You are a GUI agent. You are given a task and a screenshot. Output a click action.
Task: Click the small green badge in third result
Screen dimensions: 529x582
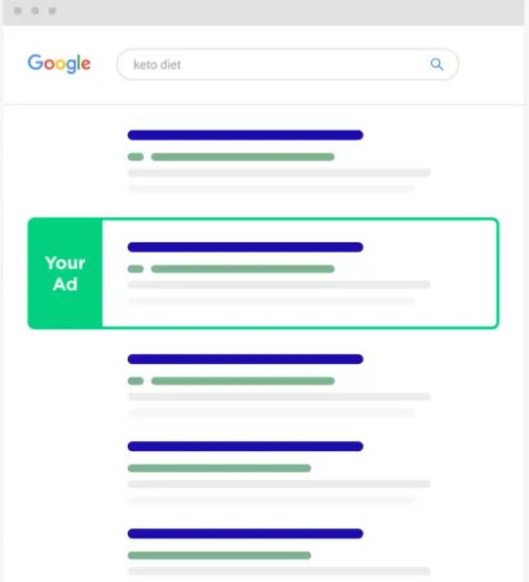coord(136,381)
